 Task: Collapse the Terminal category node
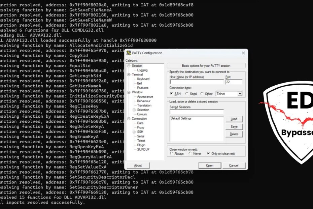click(129, 74)
